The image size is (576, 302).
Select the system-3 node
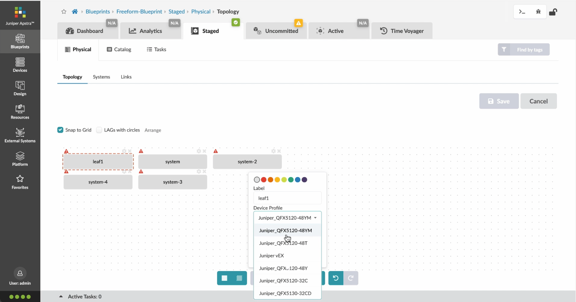tap(173, 182)
